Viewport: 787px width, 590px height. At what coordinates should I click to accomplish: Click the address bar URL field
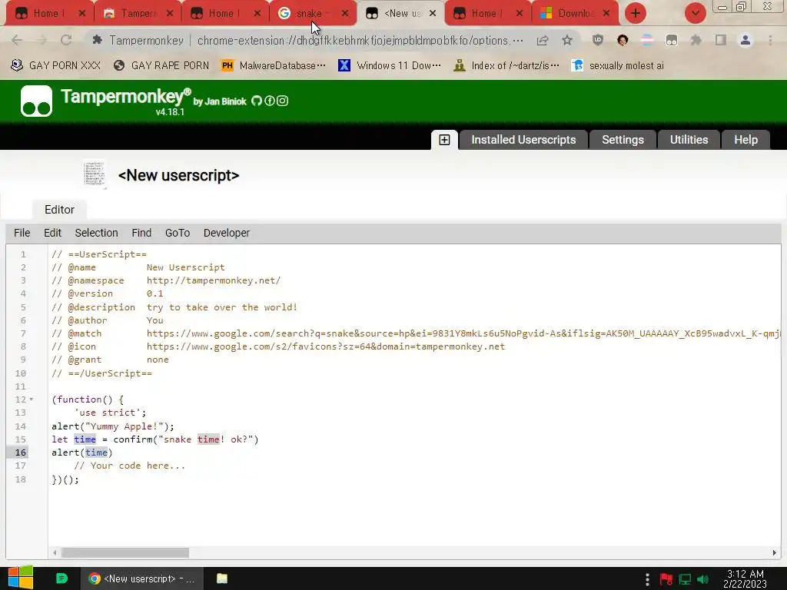pos(360,41)
